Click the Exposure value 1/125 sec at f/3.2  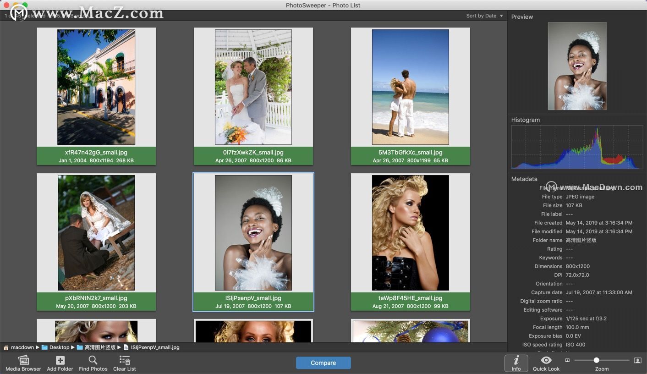[586, 319]
